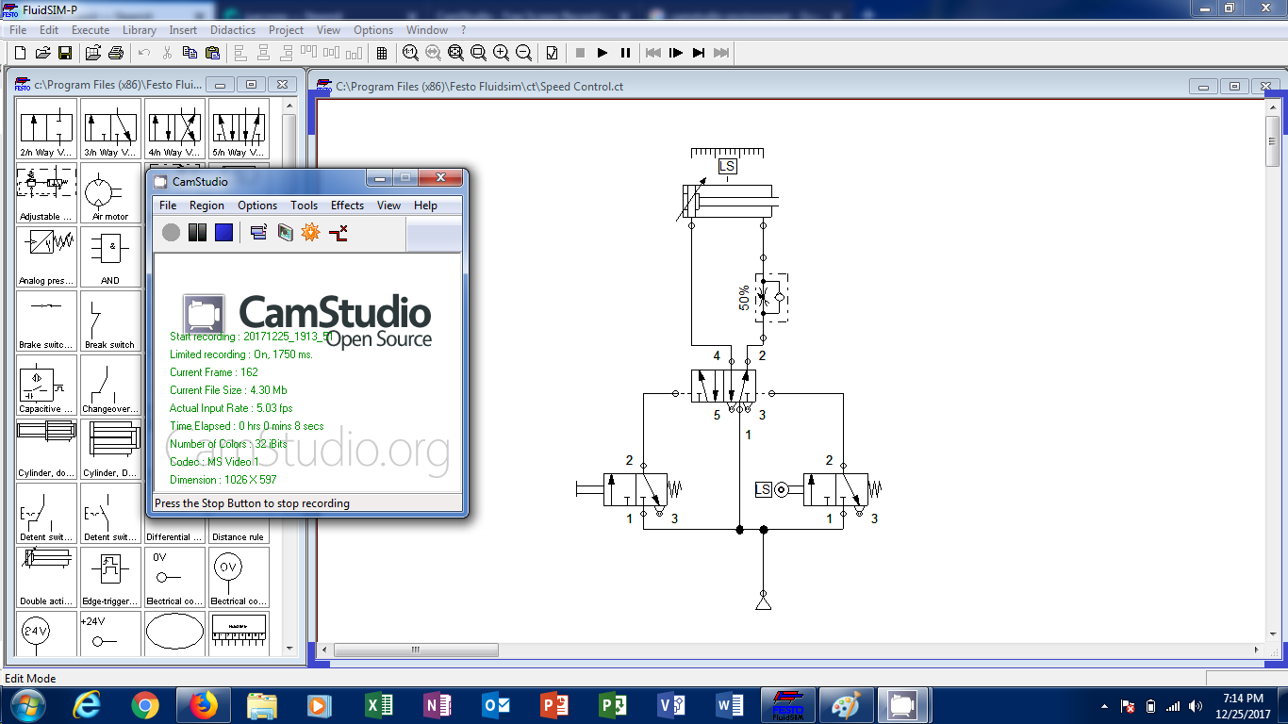
Task: Select the Changeover switch component
Action: tap(110, 386)
